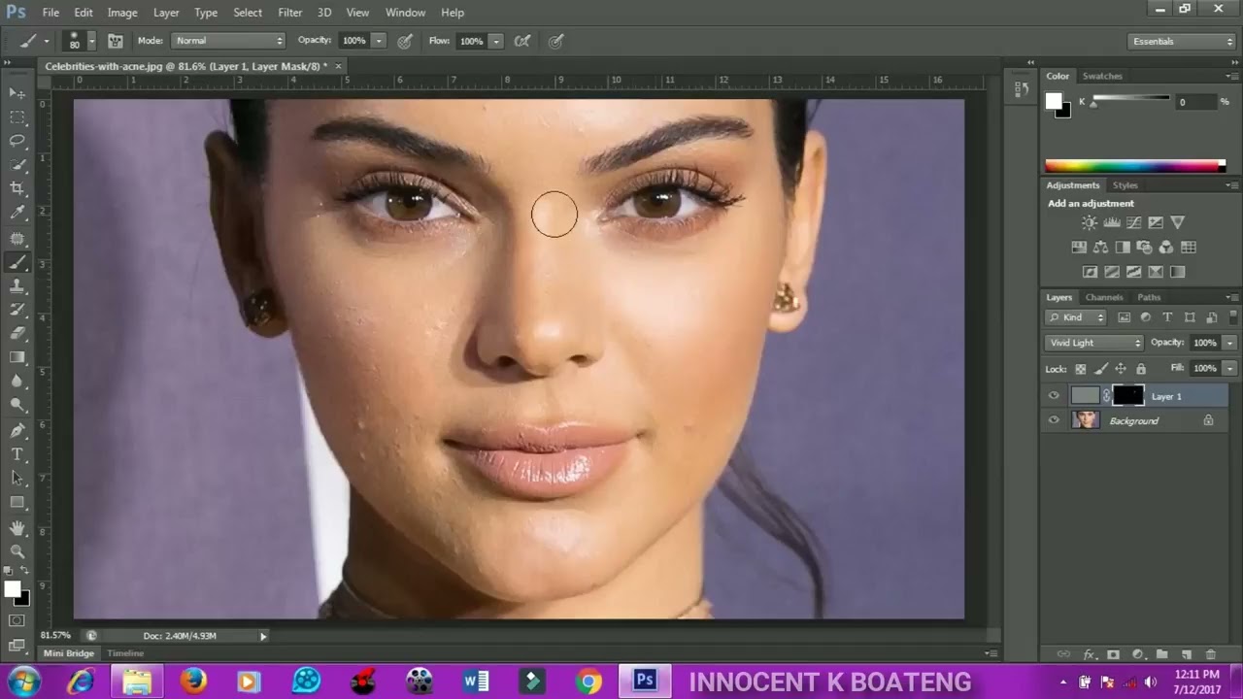The image size is (1243, 699).
Task: Toggle lock transparent pixels
Action: [x=1080, y=369]
